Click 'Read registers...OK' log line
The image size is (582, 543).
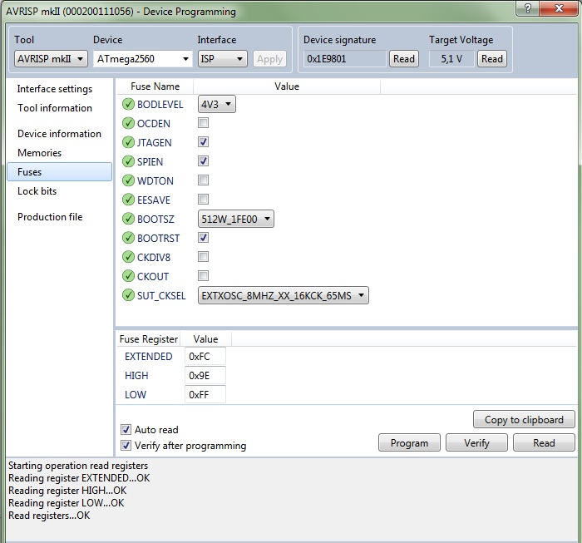[x=49, y=516]
